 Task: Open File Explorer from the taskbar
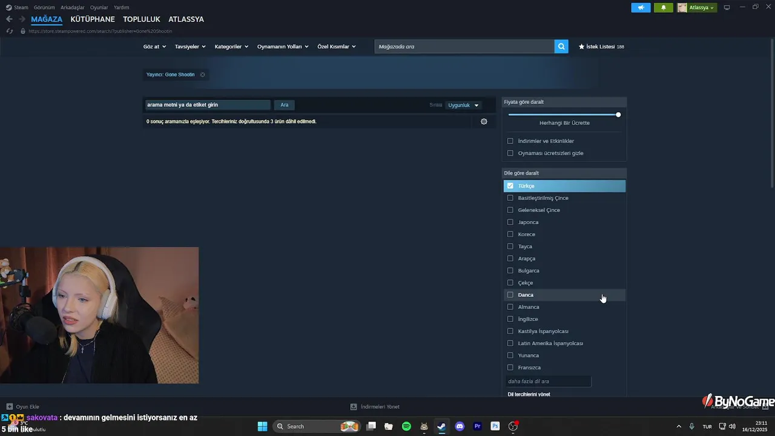(x=389, y=426)
